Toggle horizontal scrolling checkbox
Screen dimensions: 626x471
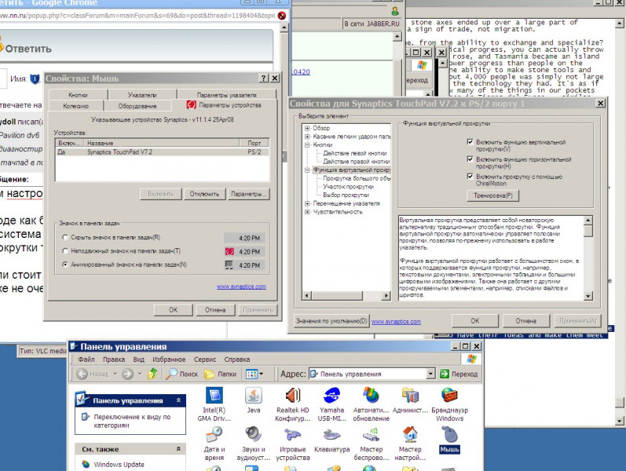(470, 159)
